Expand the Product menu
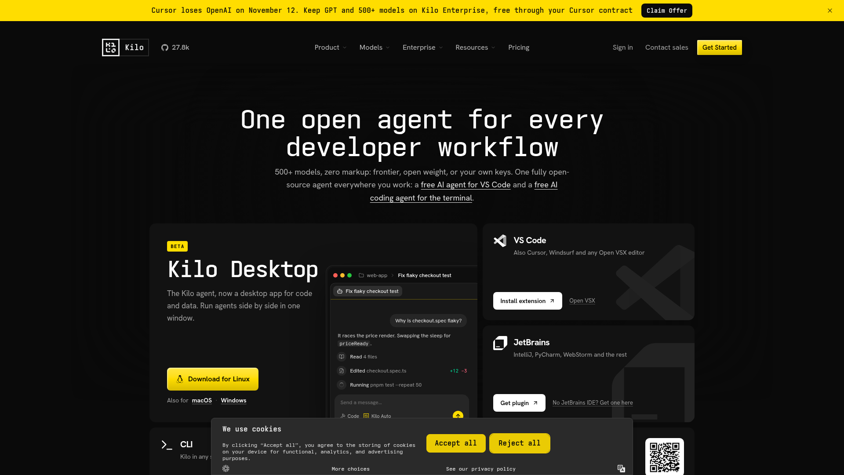 [331, 47]
